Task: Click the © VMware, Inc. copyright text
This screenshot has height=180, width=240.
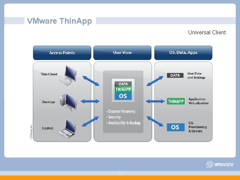Action: pyautogui.click(x=31, y=132)
